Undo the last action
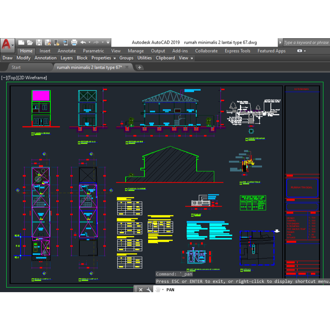This screenshot has width=330, height=330. [x=83, y=43]
